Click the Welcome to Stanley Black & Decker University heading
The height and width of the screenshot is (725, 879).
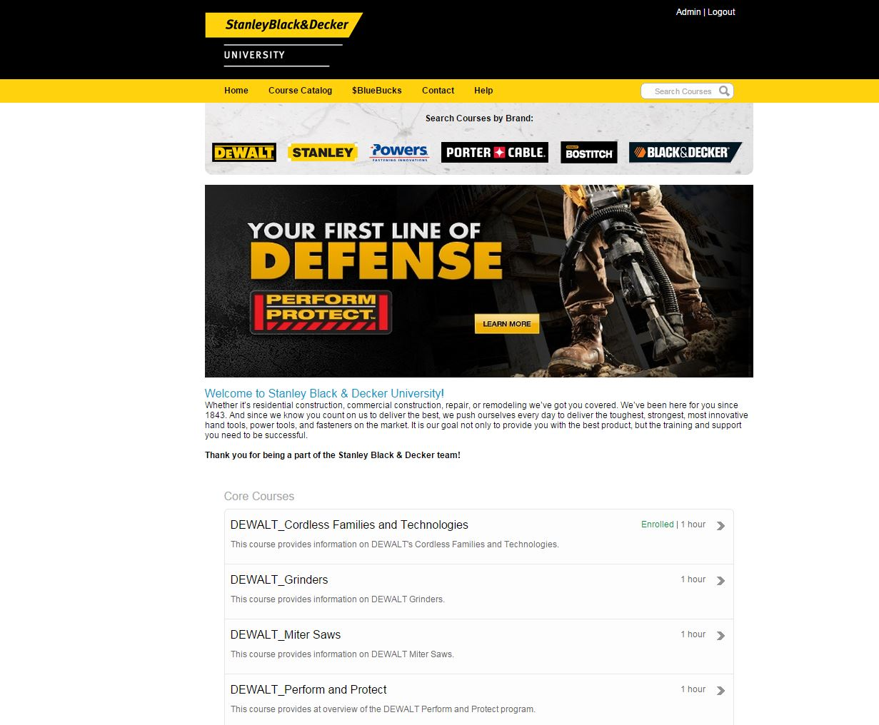[x=324, y=393]
